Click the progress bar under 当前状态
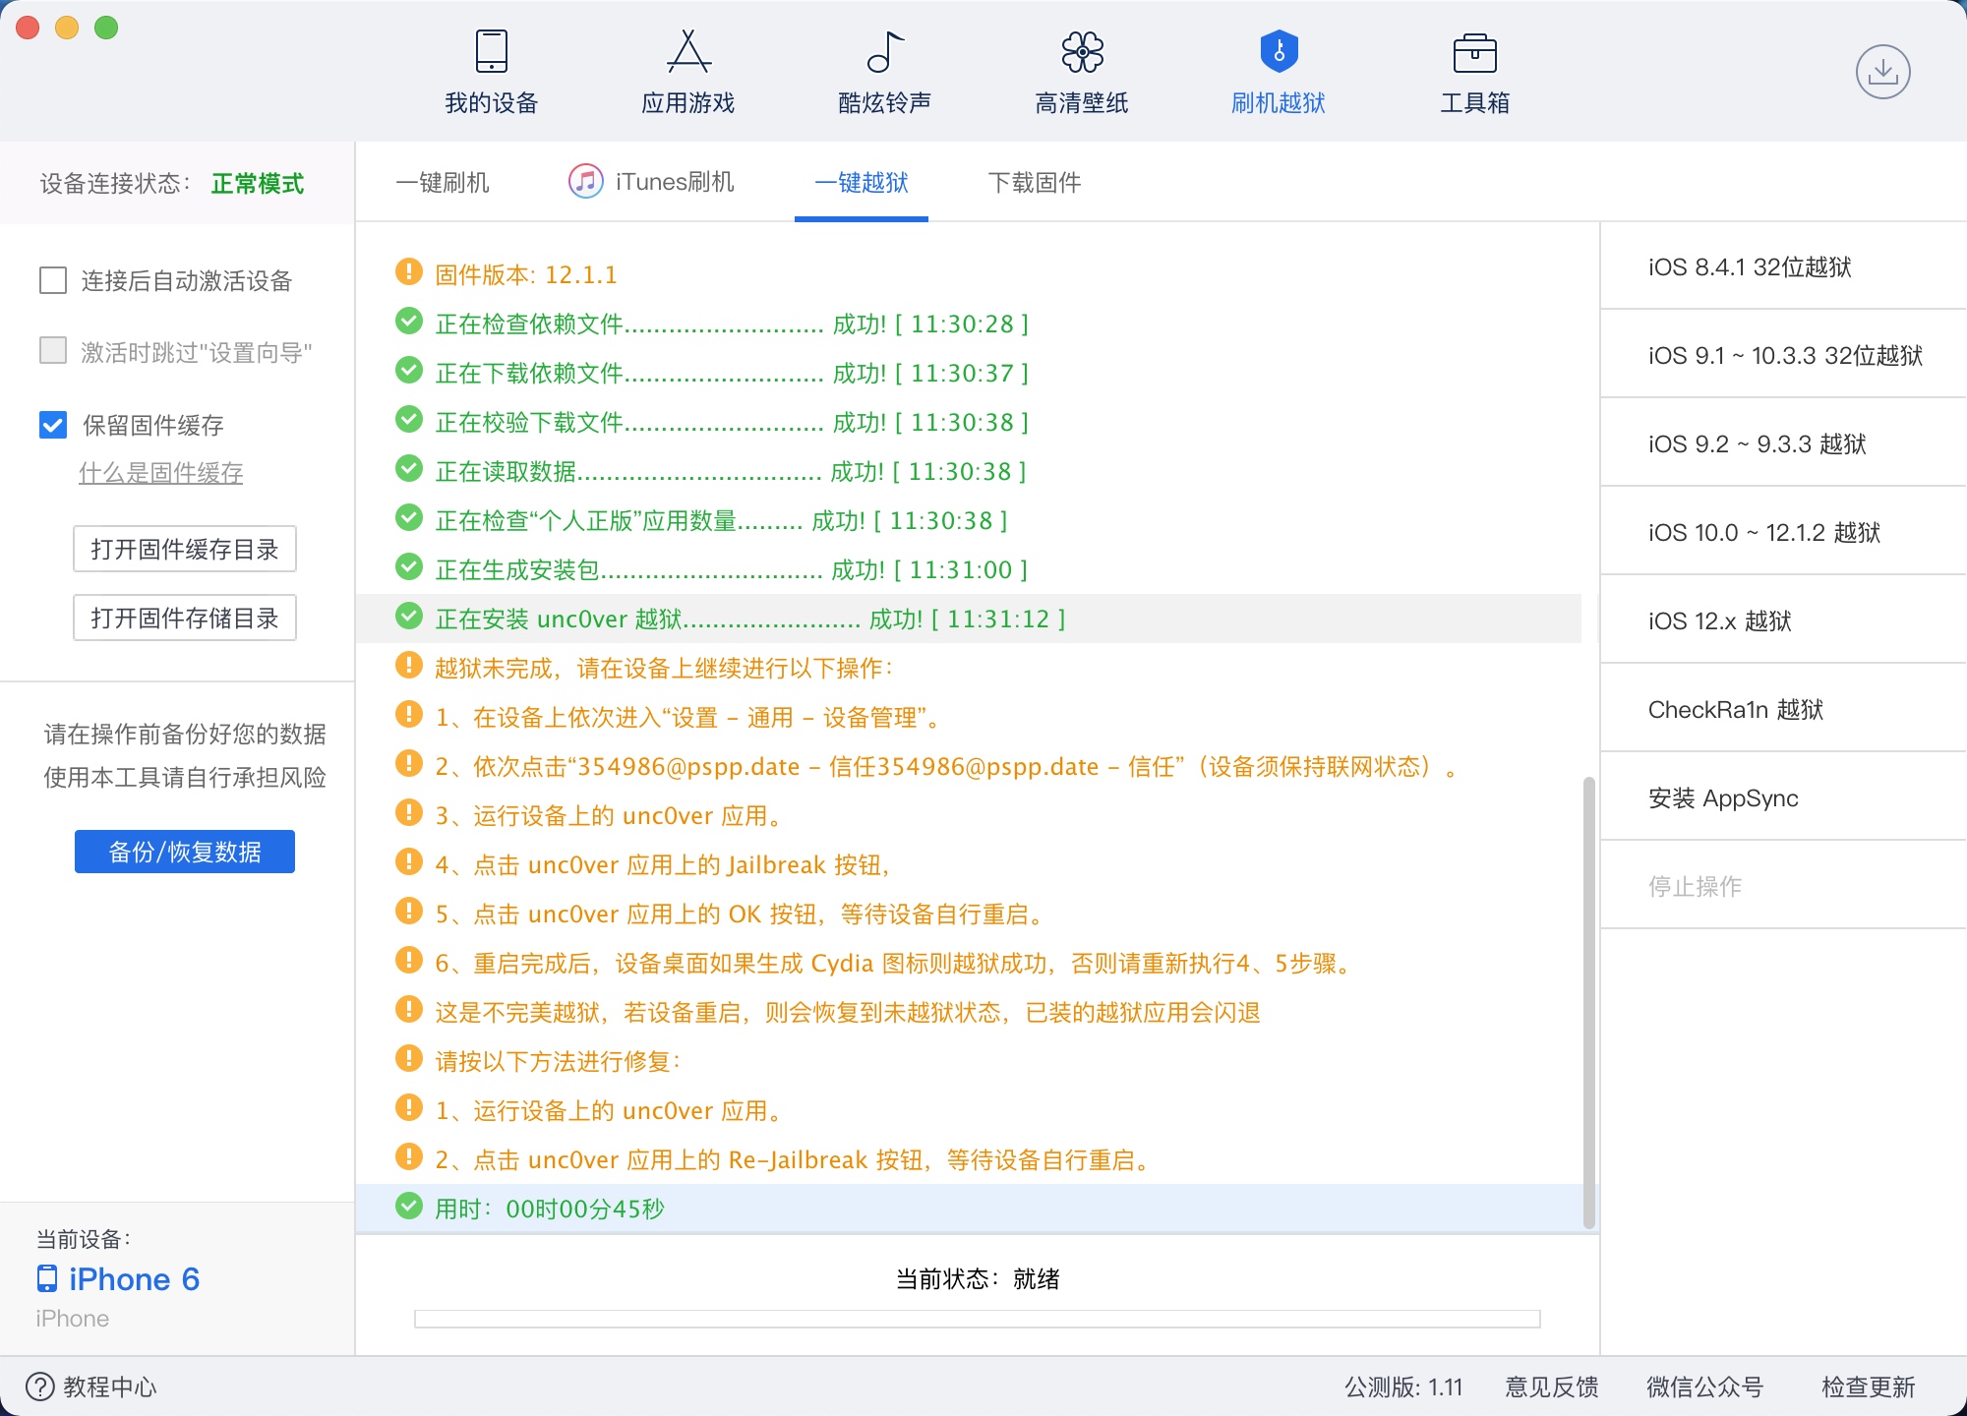 point(977,1319)
